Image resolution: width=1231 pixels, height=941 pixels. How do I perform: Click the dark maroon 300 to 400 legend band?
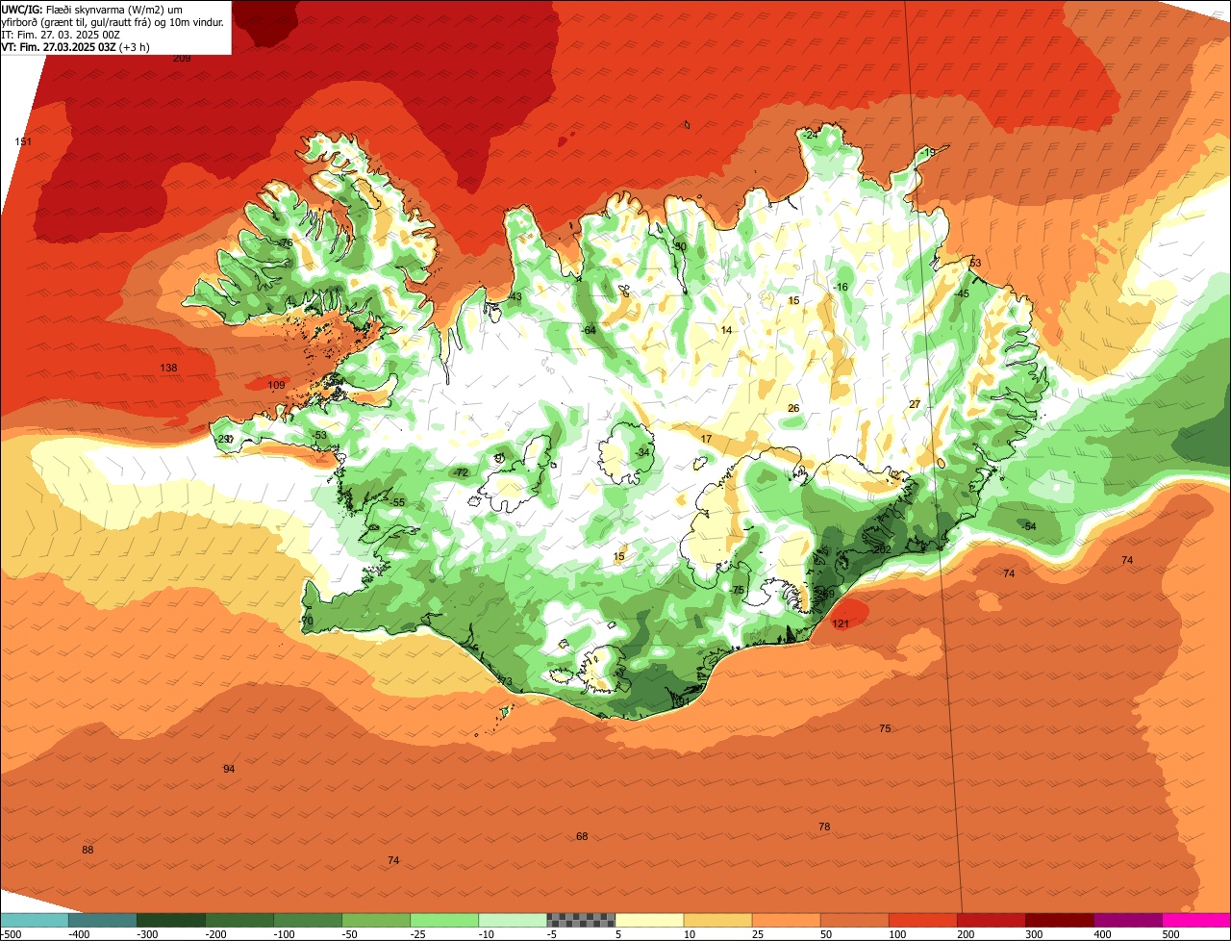[1059, 920]
